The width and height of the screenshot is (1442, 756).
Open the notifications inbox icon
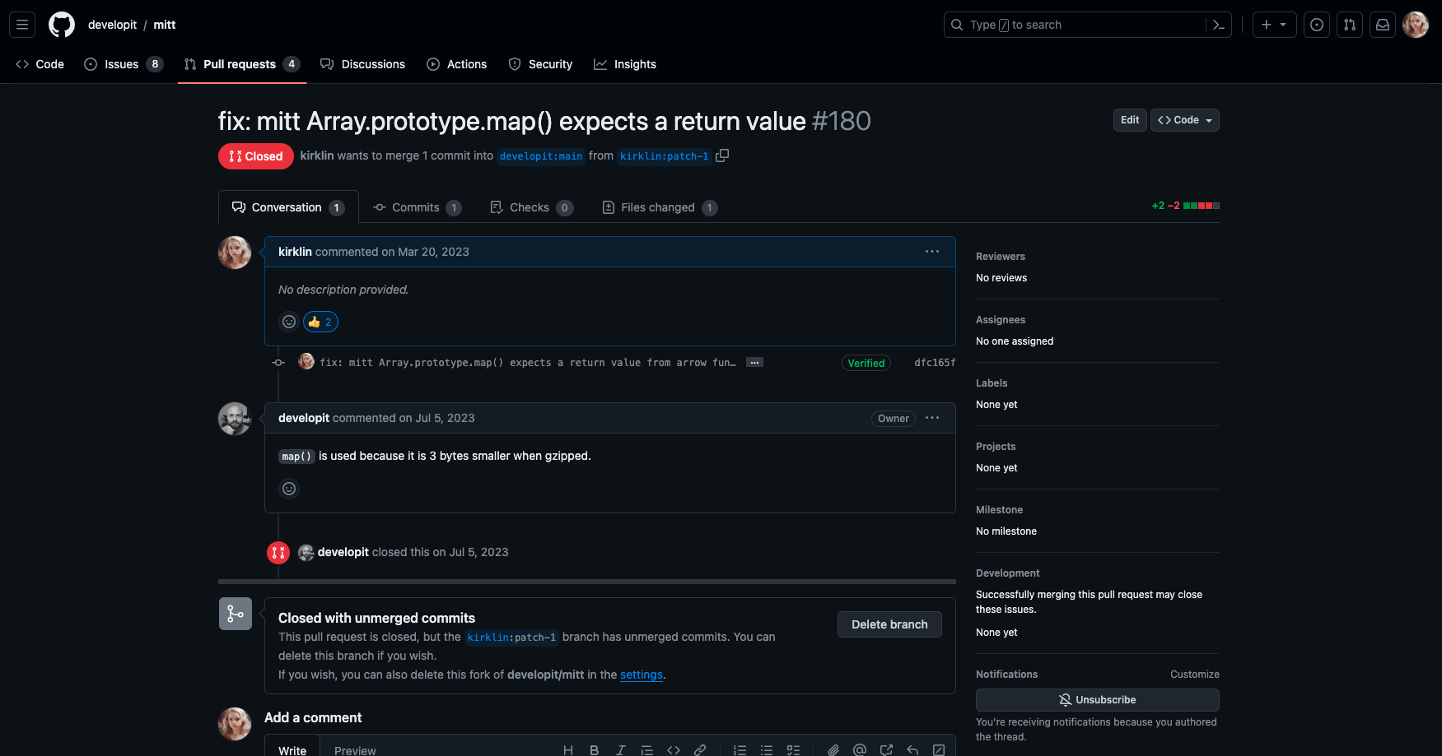pos(1383,25)
